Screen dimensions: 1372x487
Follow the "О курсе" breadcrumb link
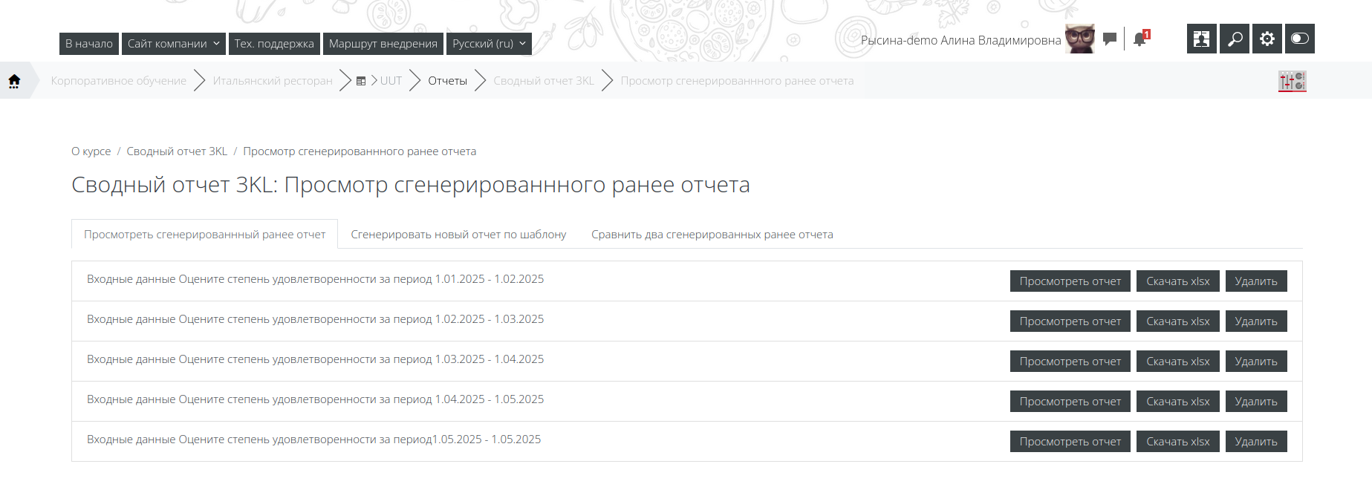point(91,151)
